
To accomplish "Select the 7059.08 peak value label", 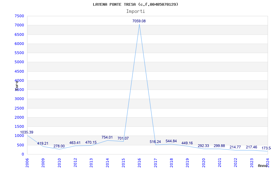I will (x=139, y=21).
